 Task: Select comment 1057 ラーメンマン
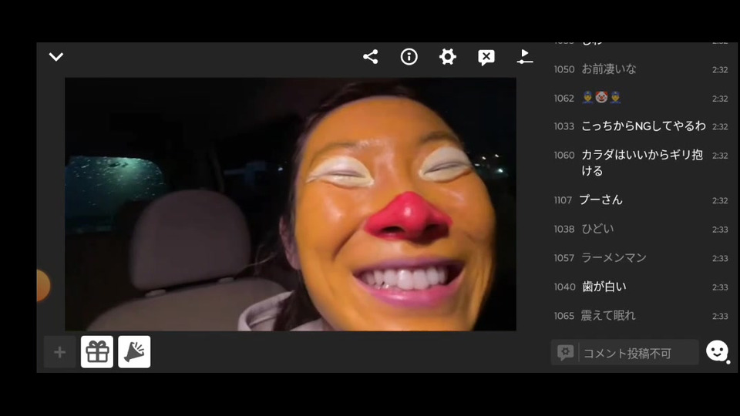click(641, 258)
